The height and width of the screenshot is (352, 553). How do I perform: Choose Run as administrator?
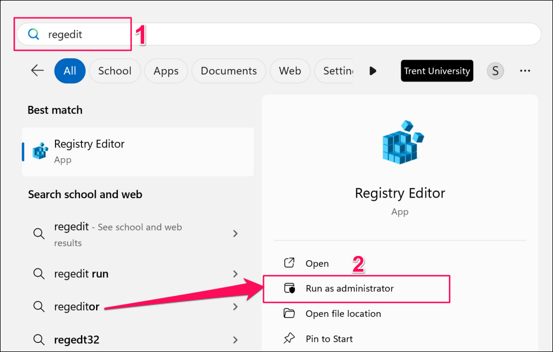[x=349, y=288]
